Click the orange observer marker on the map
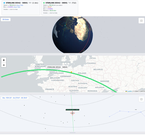The image size is (145, 135). (71, 72)
